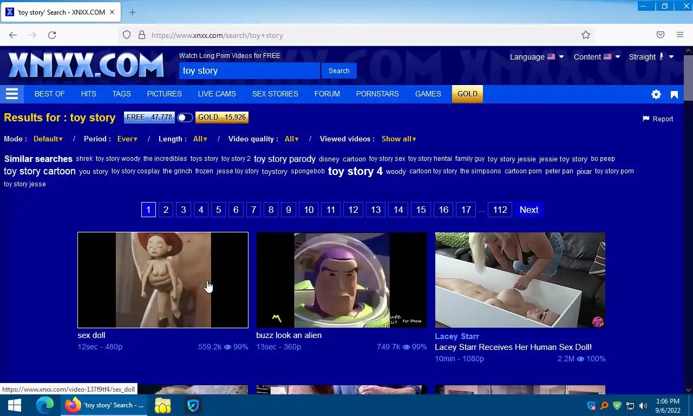Open the Mode Default dropdown

48,139
